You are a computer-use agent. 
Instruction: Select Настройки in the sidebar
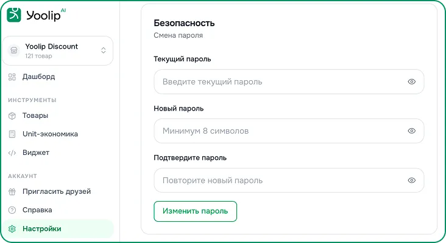58,229
